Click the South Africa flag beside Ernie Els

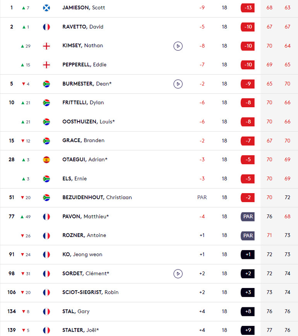(x=46, y=179)
